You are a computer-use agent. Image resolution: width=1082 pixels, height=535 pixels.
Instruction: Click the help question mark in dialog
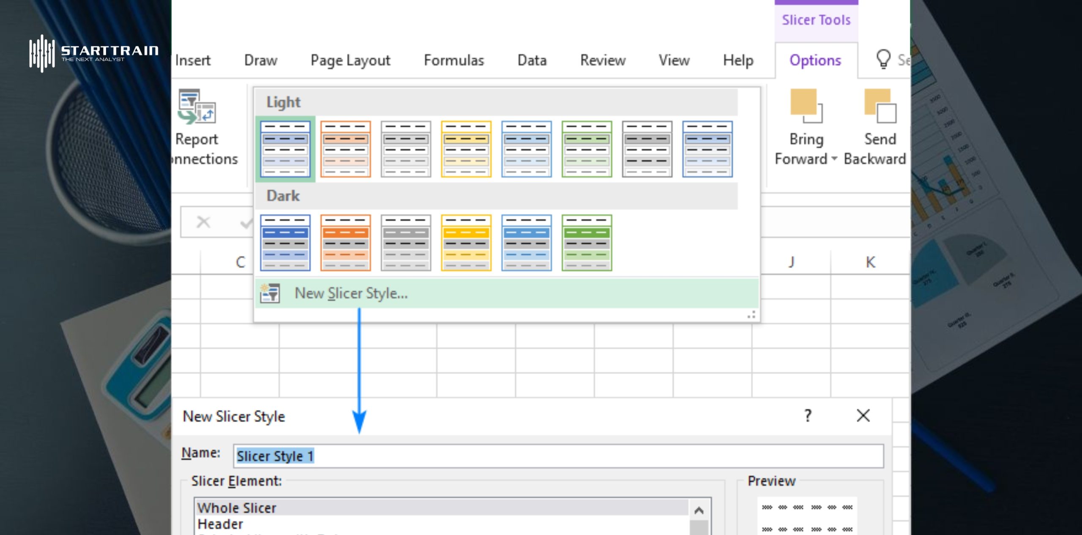click(808, 416)
